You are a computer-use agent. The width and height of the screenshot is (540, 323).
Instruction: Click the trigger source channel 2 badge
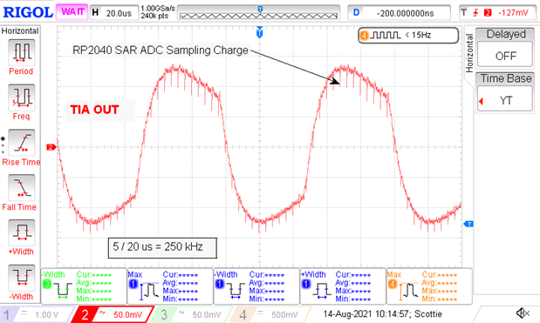pyautogui.click(x=488, y=13)
